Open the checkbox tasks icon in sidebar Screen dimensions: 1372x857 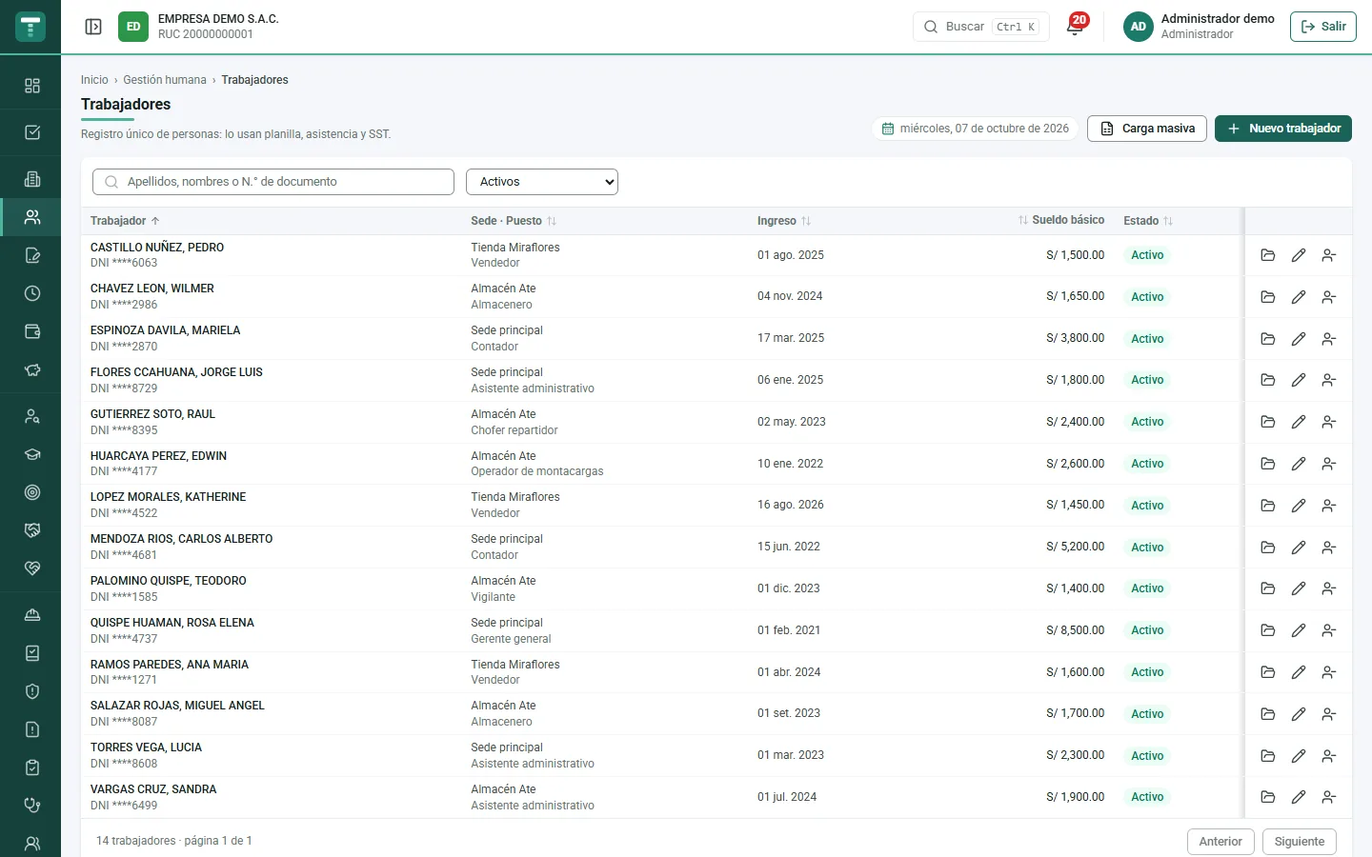tap(32, 132)
